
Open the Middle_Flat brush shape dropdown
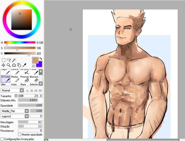pos(27,111)
